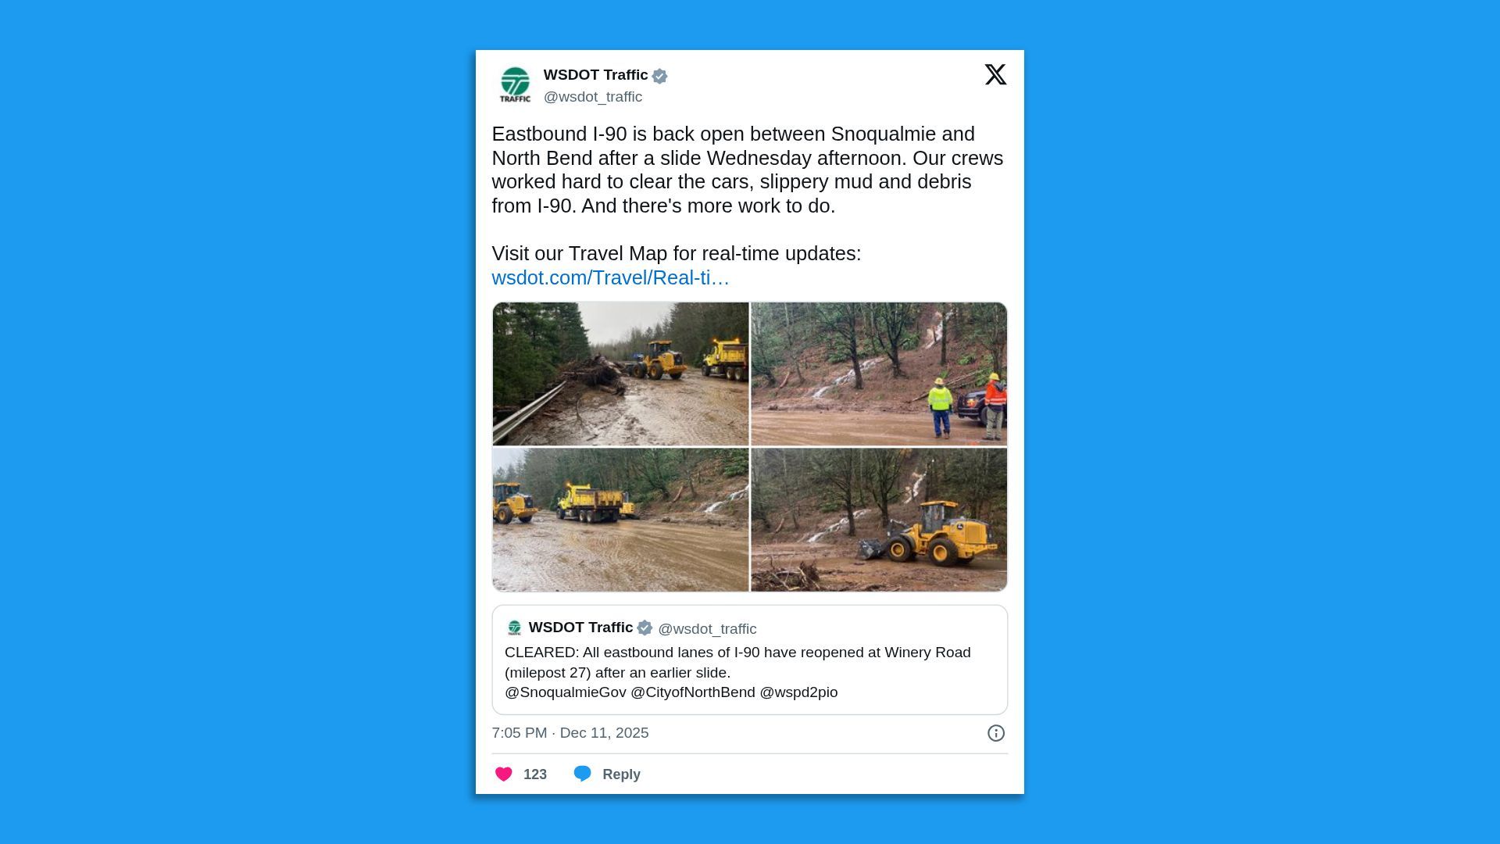Open the wsdot.com/Travel/Real-ti… link
Screen dimensions: 1500x844
click(610, 277)
